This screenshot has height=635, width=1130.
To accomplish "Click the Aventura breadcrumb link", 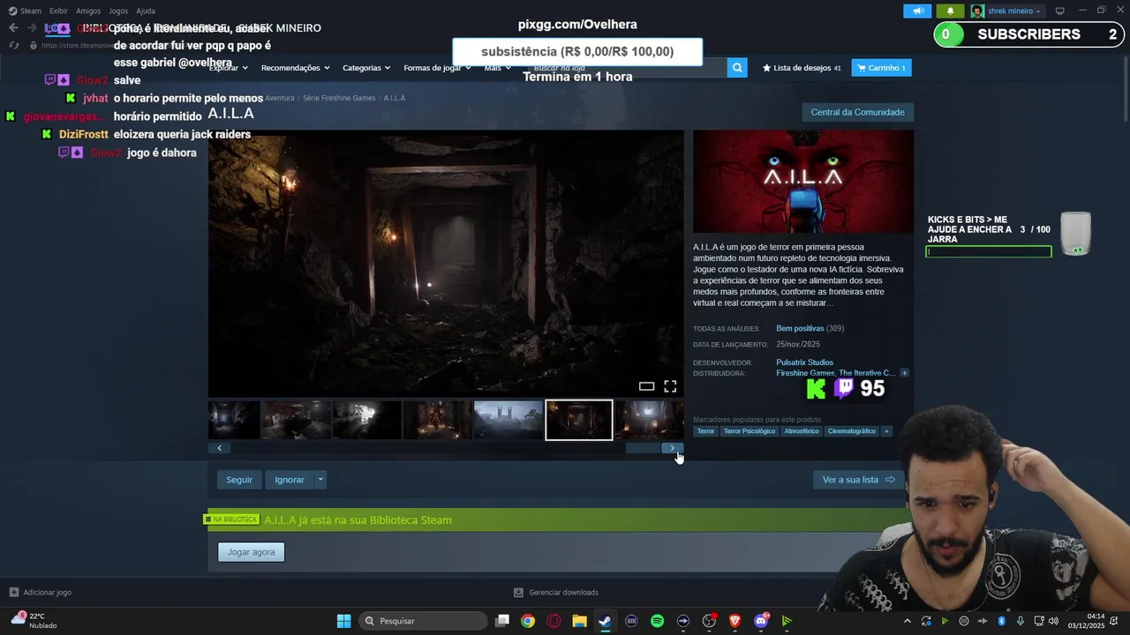I will pyautogui.click(x=280, y=98).
